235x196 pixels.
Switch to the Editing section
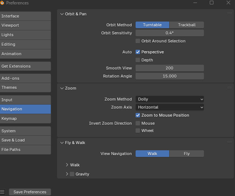[x=25, y=44]
